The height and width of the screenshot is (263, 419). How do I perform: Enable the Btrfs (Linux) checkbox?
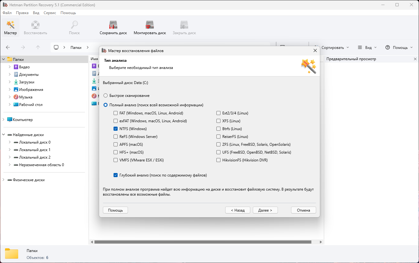click(219, 129)
